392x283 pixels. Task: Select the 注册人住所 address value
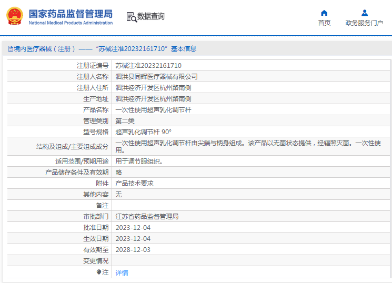pos(153,88)
